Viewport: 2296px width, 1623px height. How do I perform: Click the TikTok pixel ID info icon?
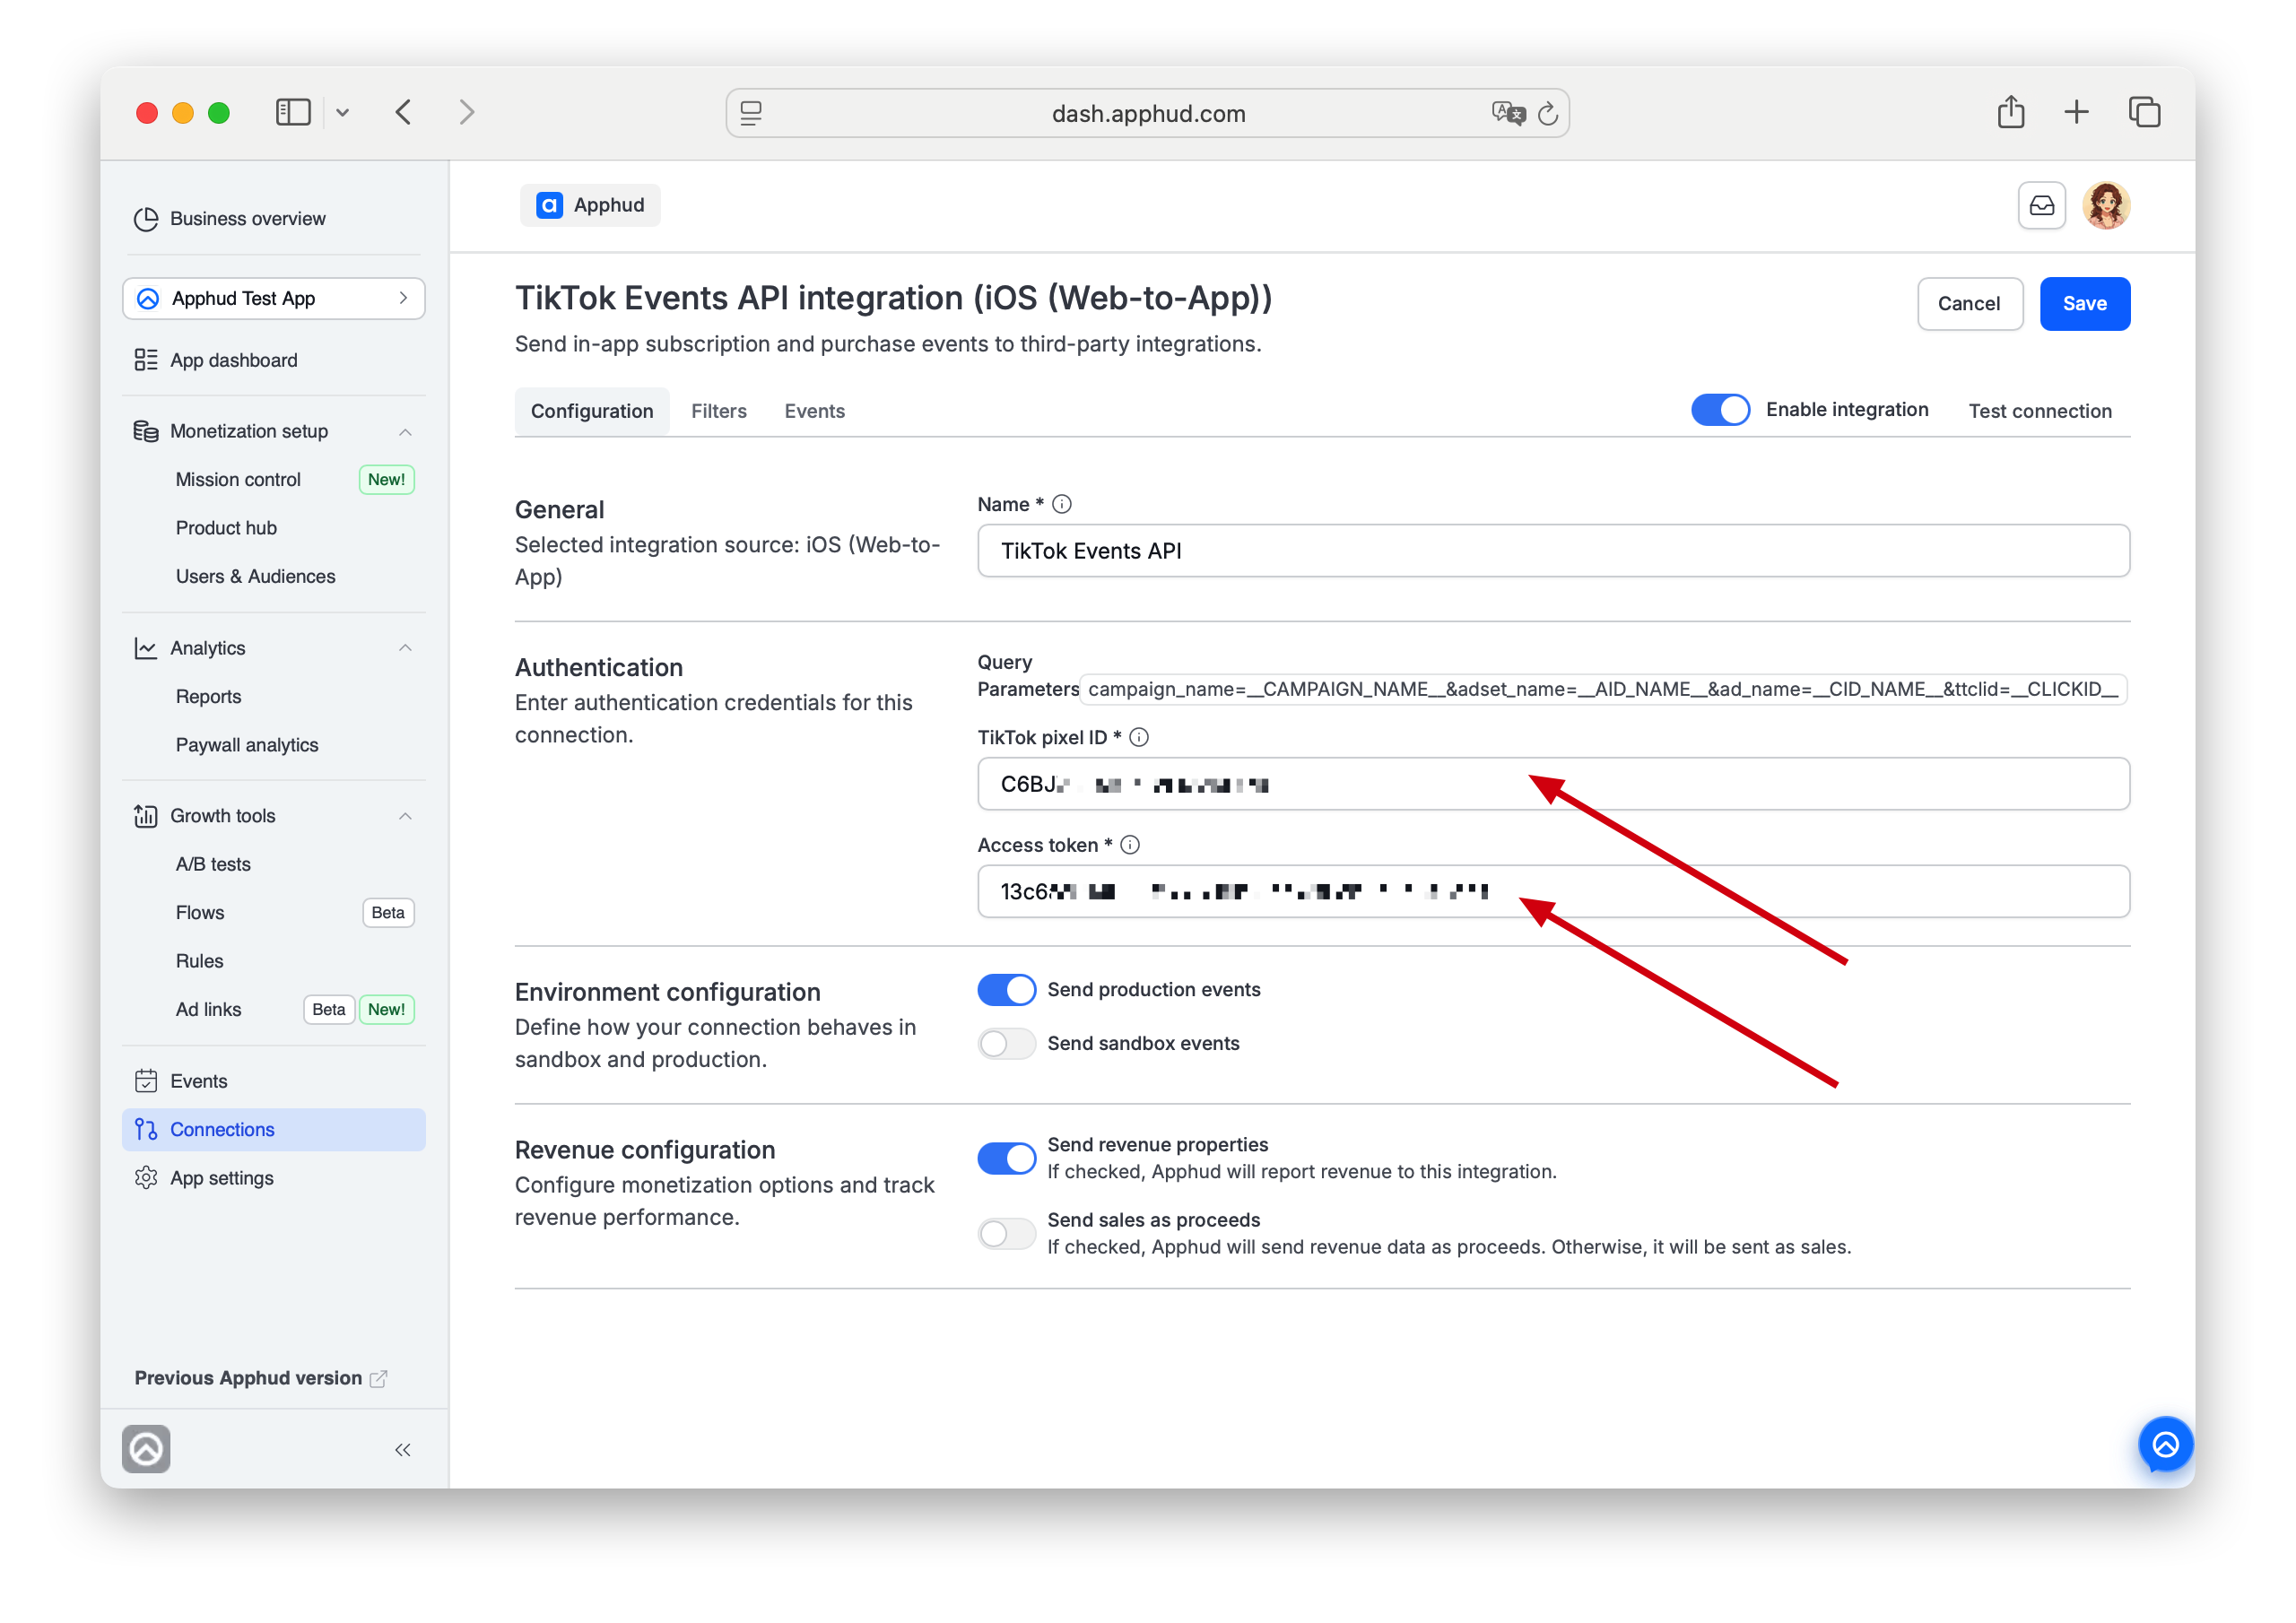[x=1139, y=738]
